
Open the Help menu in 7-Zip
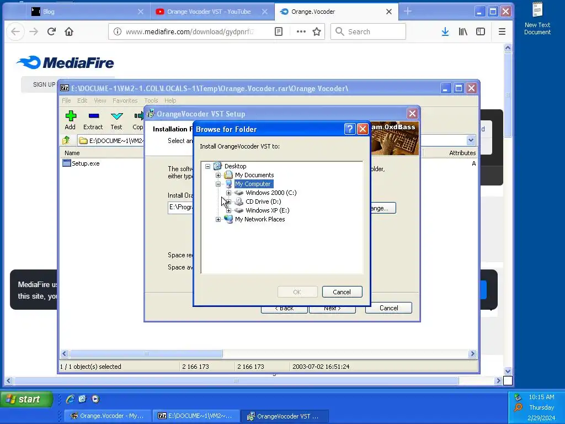170,100
